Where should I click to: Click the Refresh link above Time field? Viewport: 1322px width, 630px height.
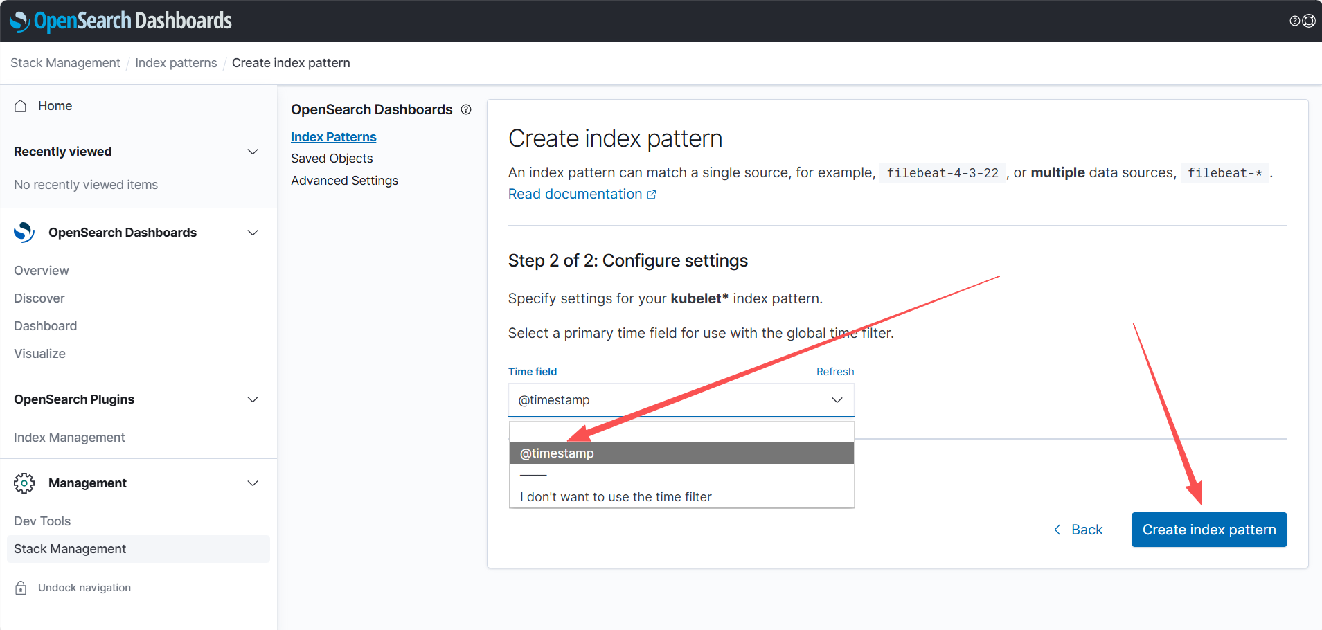pos(834,372)
